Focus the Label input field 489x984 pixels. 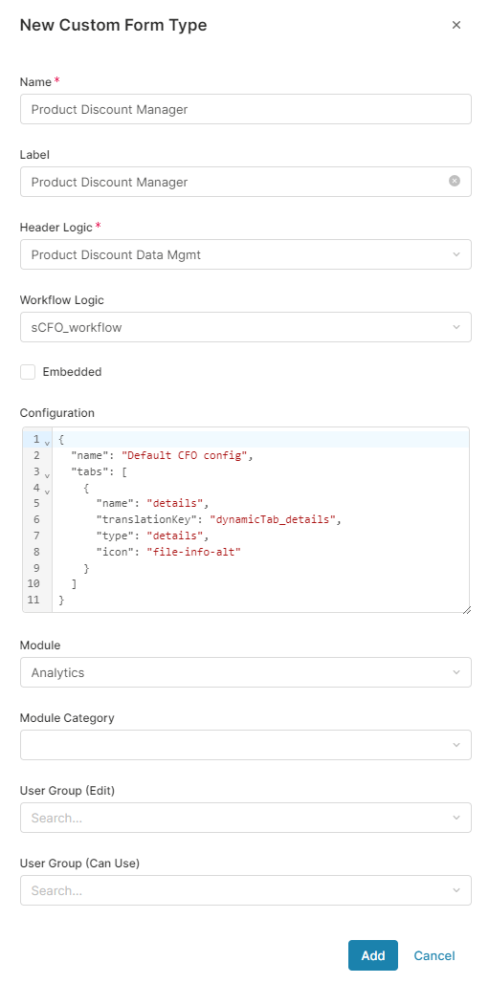click(x=245, y=182)
